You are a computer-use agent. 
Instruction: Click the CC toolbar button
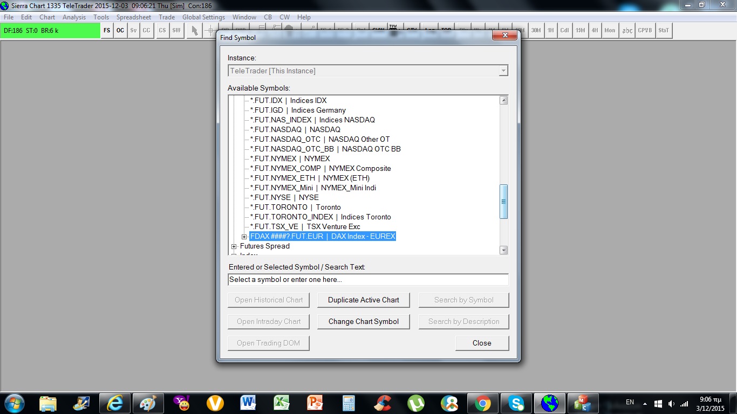point(146,31)
